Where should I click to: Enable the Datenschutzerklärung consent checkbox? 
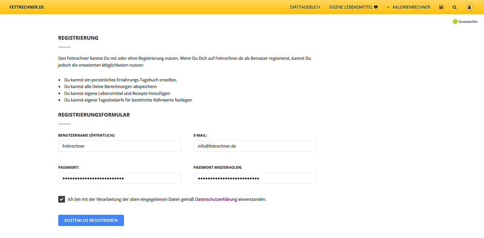(x=61, y=199)
